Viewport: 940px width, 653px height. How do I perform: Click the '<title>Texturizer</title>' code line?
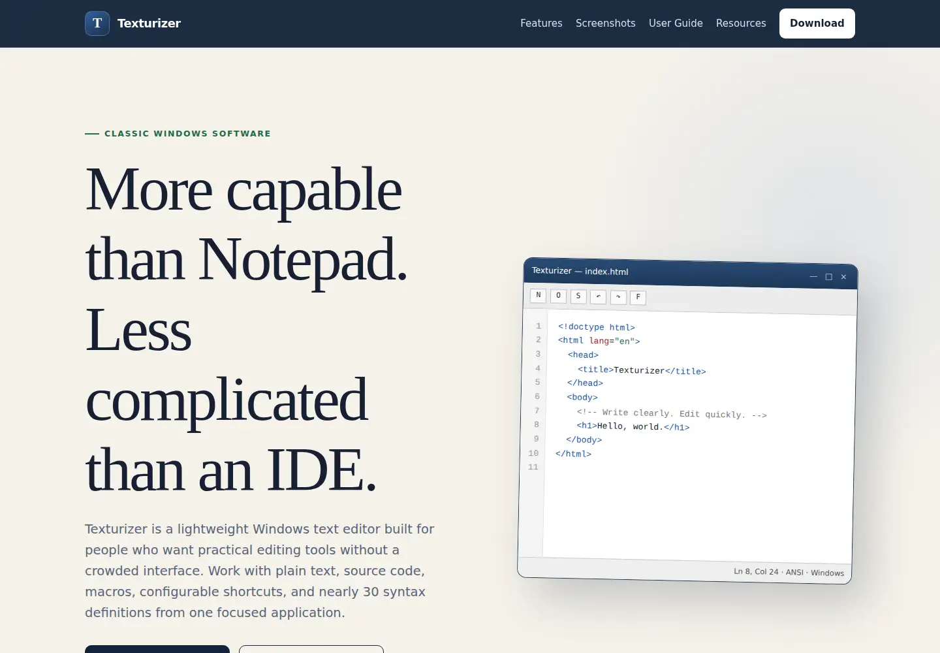pos(642,370)
